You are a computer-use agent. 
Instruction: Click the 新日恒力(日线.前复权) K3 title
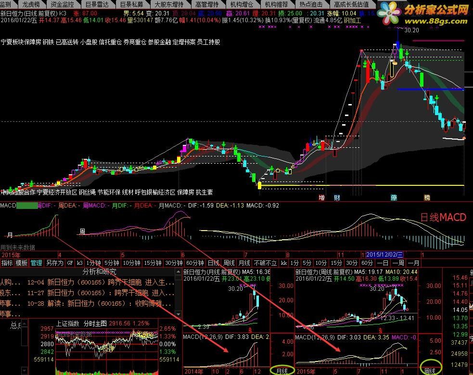click(33, 13)
